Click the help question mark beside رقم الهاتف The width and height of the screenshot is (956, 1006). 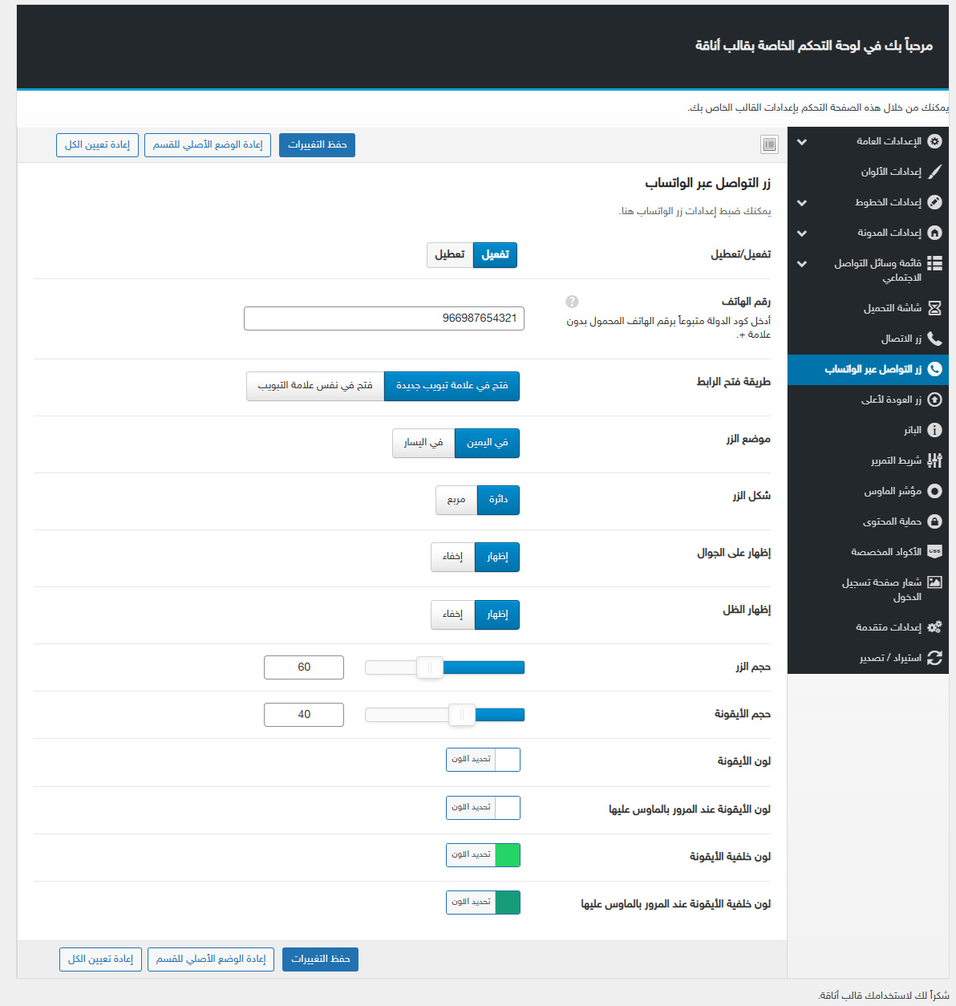click(572, 302)
